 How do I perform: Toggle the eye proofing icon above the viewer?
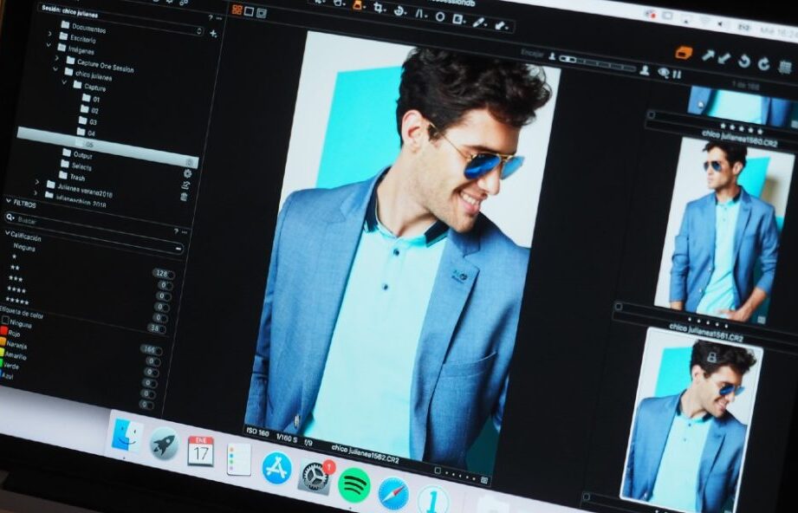[x=663, y=73]
